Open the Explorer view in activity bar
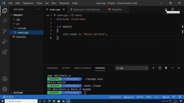This screenshot has width=184, height=103. [x=5, y=11]
